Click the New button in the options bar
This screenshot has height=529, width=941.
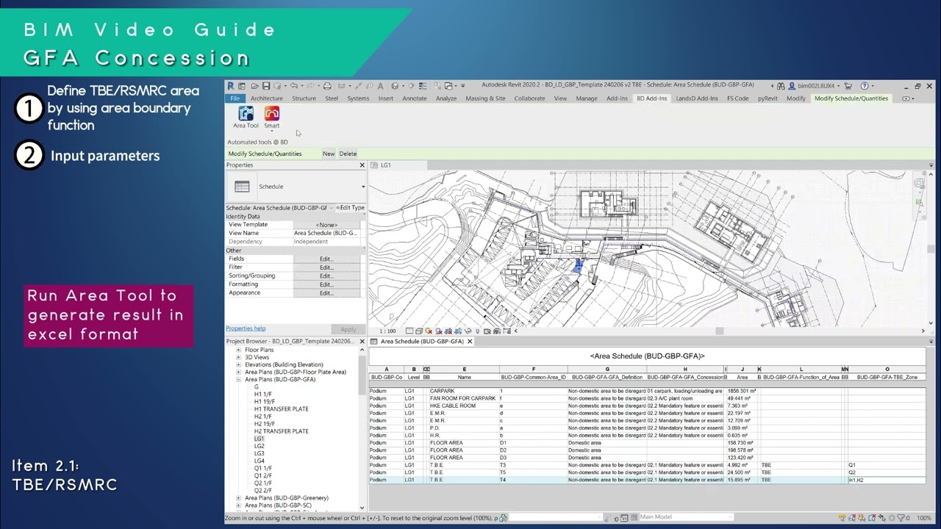pos(329,154)
